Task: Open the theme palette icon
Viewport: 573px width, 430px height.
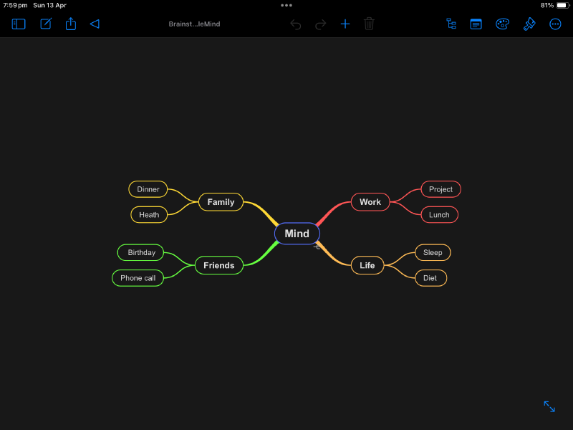Action: click(x=502, y=24)
